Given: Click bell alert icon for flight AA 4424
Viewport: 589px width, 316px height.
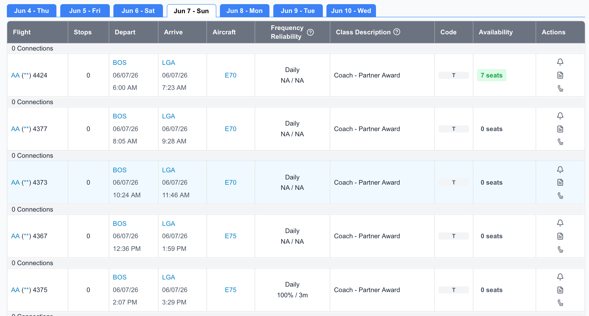Looking at the screenshot, I should (x=560, y=62).
